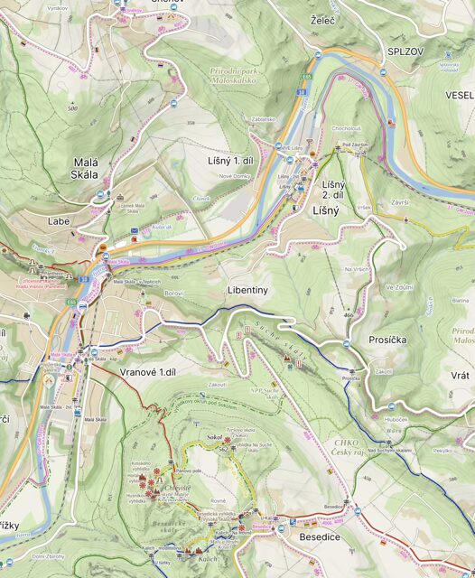This screenshot has height=578, width=475.
Task: Click the blue road 10 shield
Action: pos(302,92)
